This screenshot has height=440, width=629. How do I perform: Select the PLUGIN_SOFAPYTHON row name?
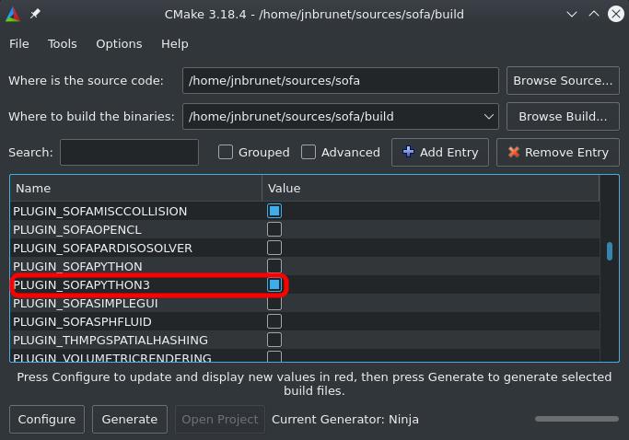click(77, 267)
